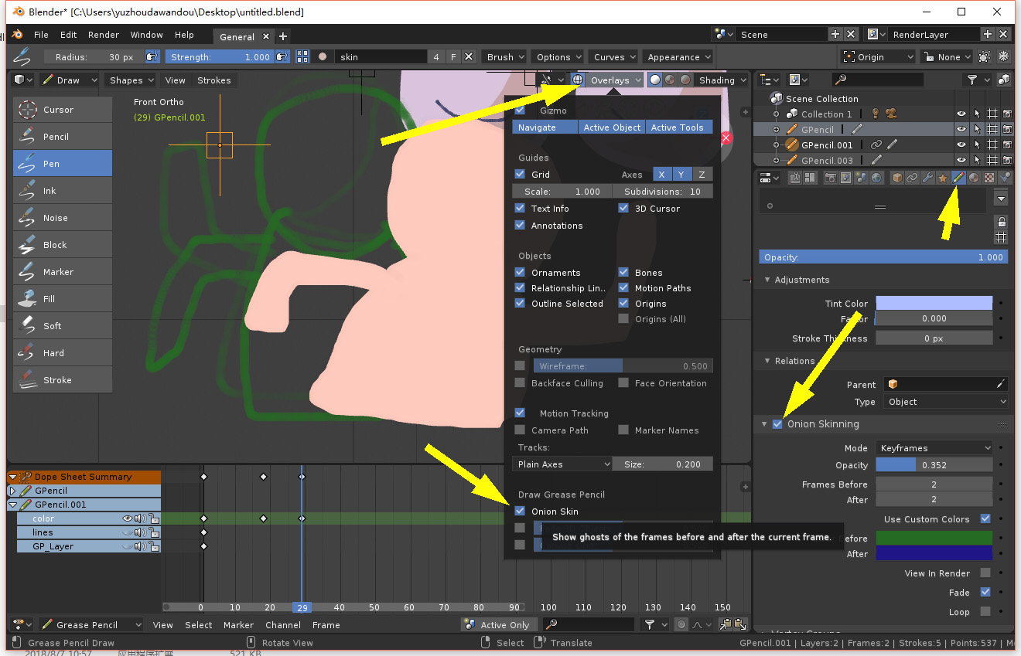Click the Blender logo menu icon
The height and width of the screenshot is (656, 1021).
17,35
